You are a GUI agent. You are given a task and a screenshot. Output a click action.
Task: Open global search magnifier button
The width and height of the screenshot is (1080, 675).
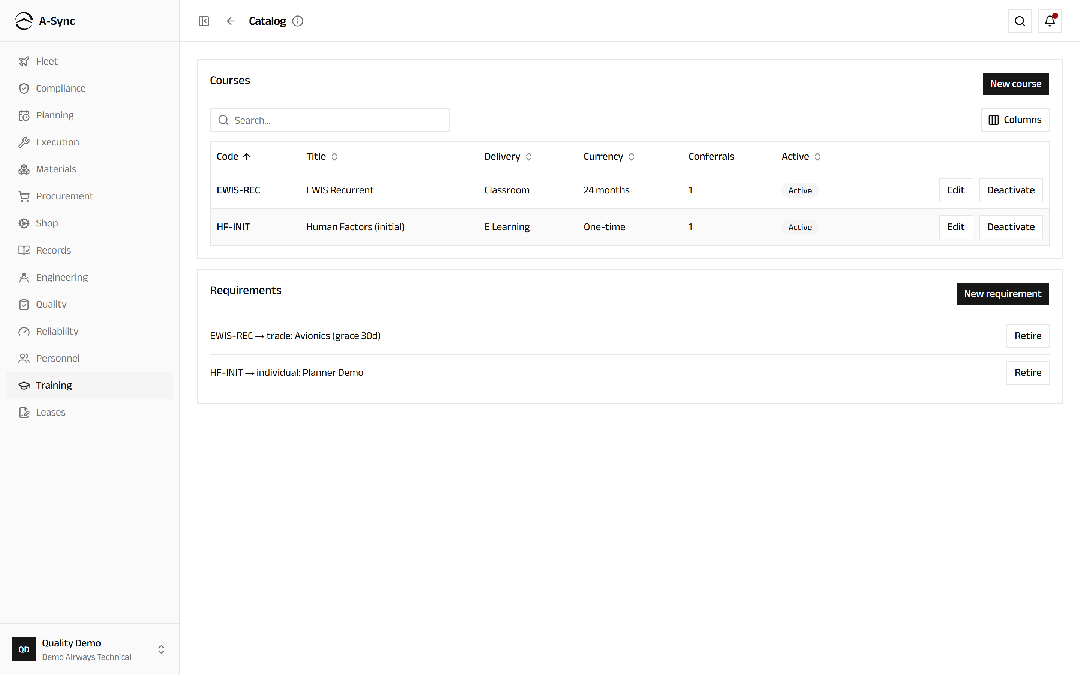1020,21
